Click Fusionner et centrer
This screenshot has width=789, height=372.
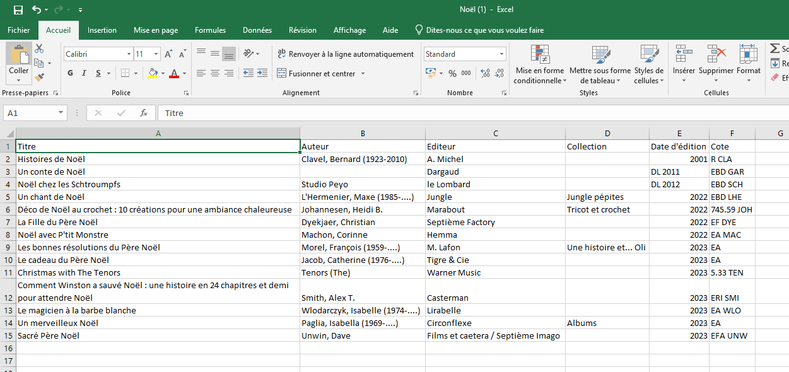click(316, 74)
